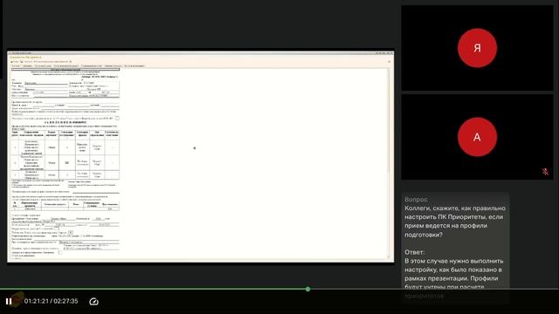The height and width of the screenshot is (314, 559).
Task: Select participant tile with letter А
Action: pos(477,137)
